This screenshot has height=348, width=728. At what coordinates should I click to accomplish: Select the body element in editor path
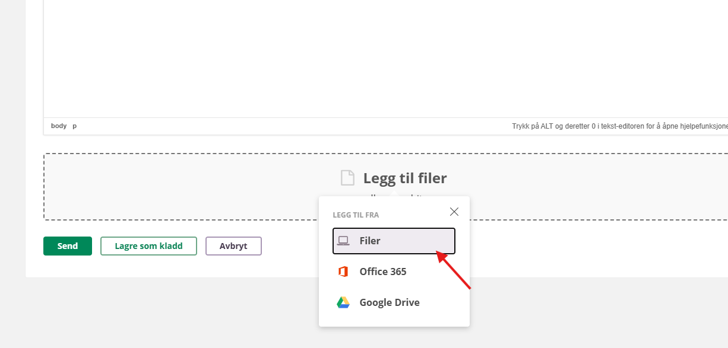pos(59,126)
